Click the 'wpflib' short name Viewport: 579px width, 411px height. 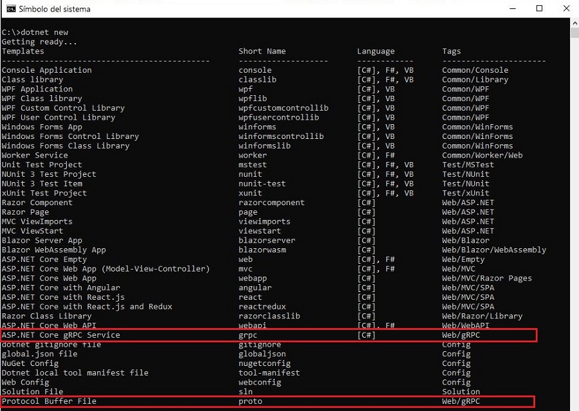point(253,98)
